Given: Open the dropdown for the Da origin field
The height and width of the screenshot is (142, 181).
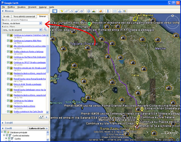Looking at the screenshot, I should click(x=40, y=23).
